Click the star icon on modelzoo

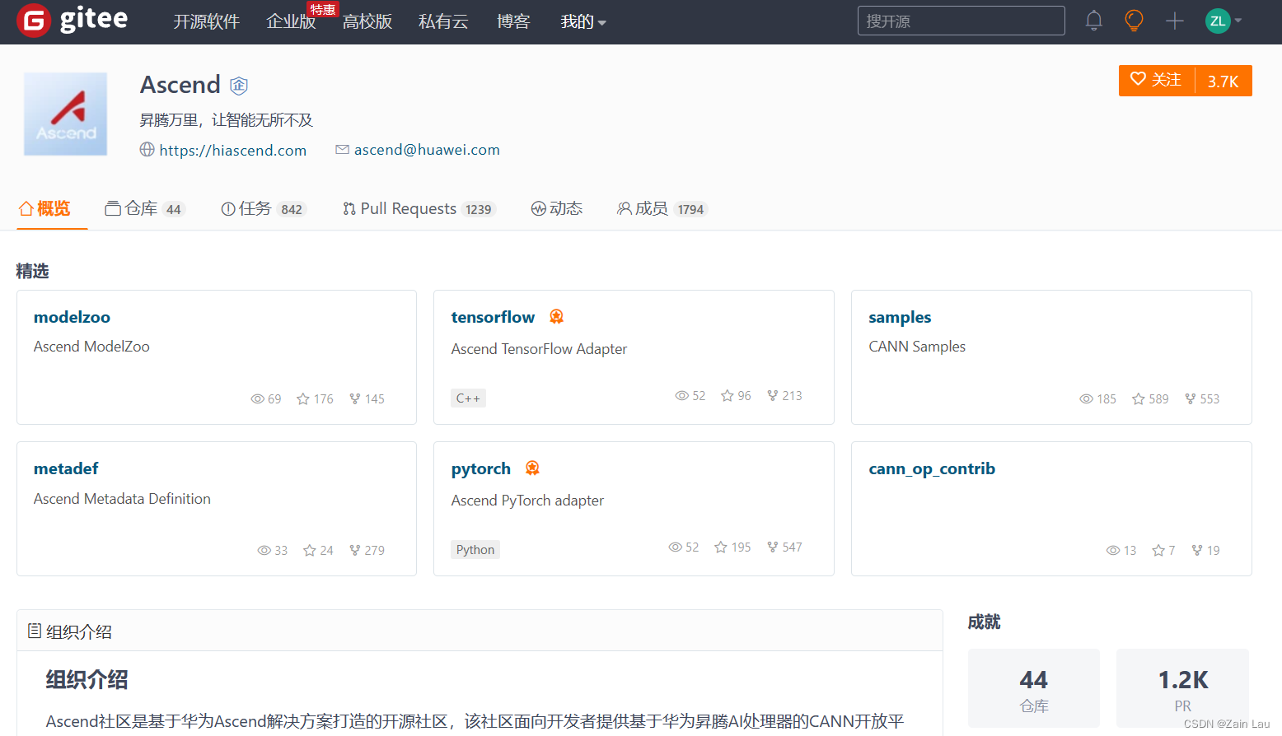[x=303, y=399]
